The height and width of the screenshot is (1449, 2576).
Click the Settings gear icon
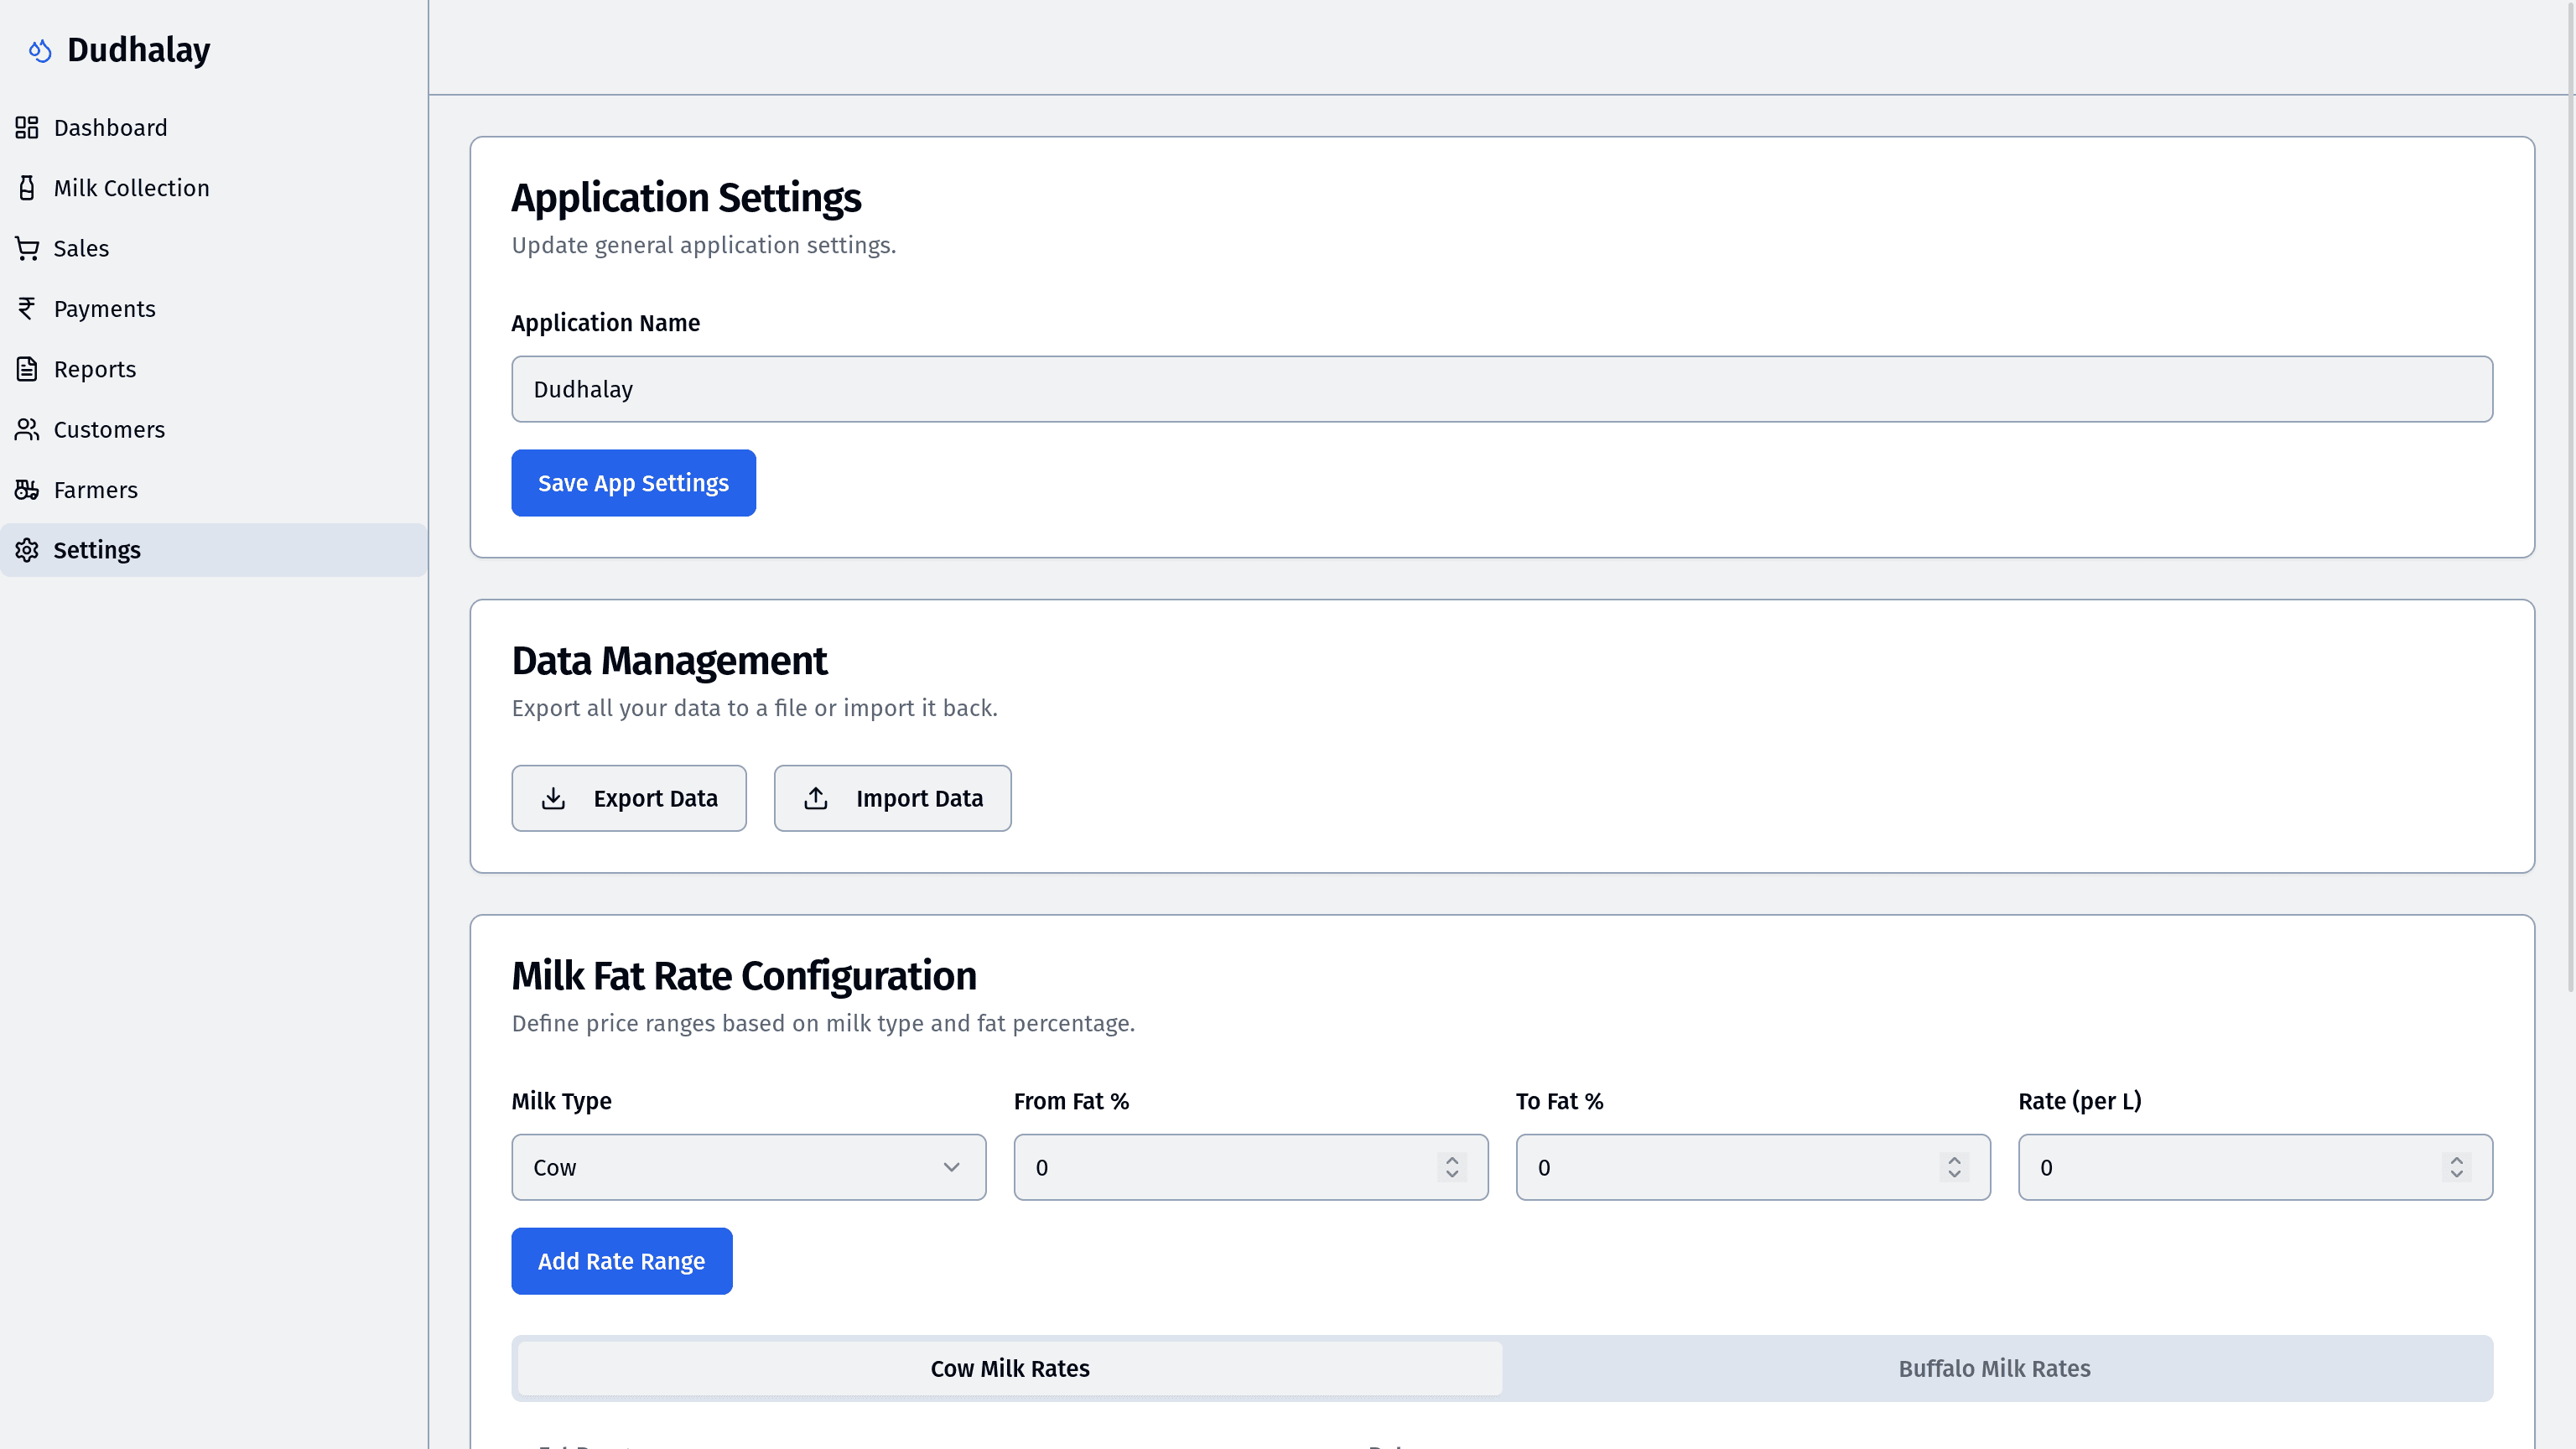27,550
